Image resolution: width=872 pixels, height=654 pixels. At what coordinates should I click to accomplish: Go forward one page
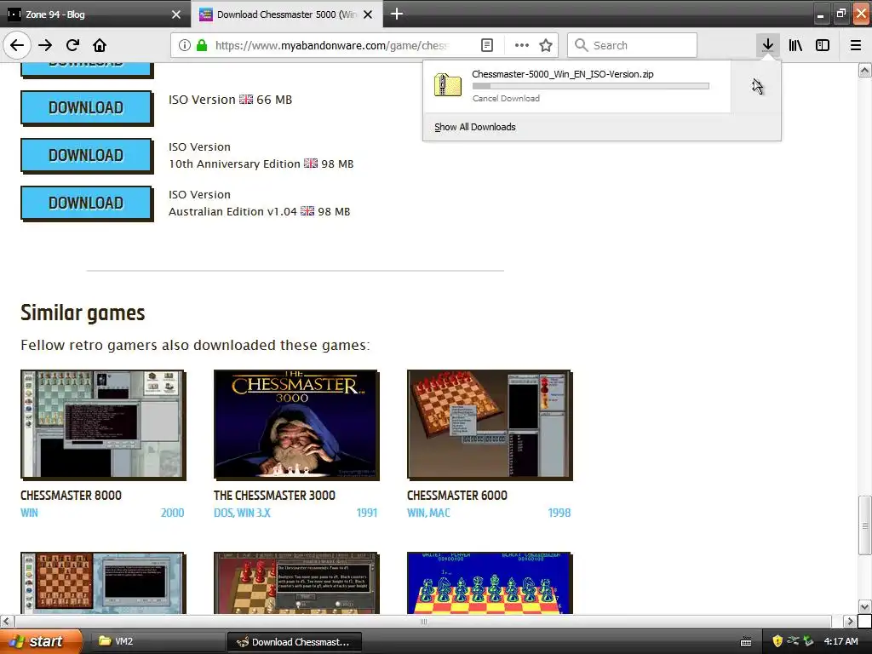[45, 45]
